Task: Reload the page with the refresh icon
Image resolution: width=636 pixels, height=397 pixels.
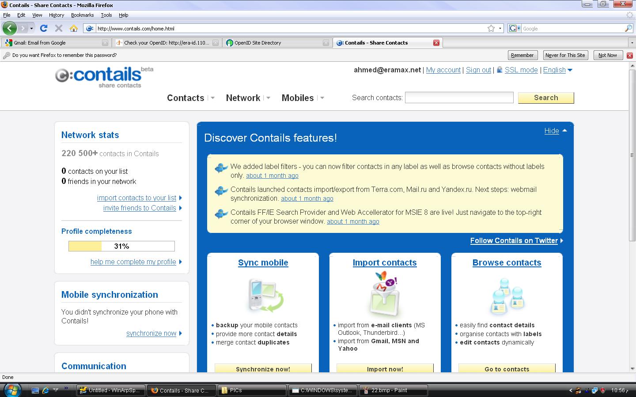Action: (x=43, y=28)
